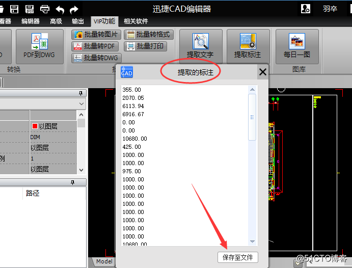Switch to the 相关软件 tab
Image resolution: width=352 pixels, height=268 pixels.
pyautogui.click(x=136, y=21)
